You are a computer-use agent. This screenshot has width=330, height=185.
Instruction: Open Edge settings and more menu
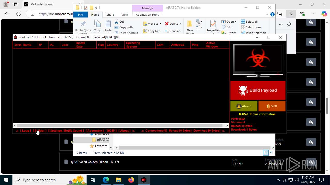point(313,14)
